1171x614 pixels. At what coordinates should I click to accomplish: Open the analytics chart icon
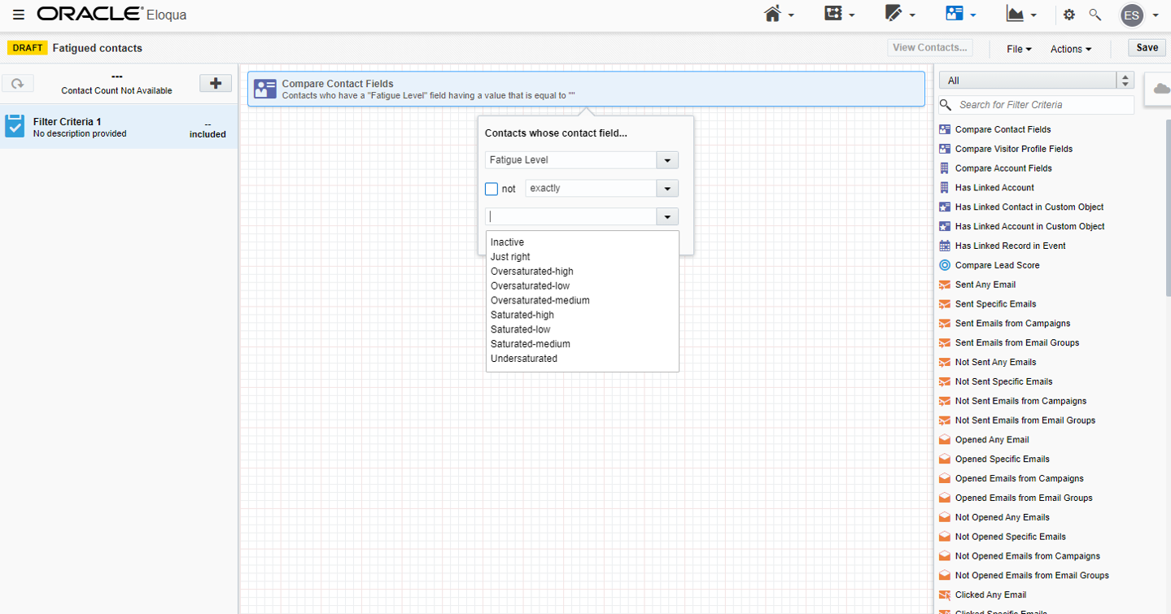1016,14
